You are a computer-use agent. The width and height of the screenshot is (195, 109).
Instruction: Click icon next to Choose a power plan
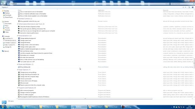click(19, 79)
